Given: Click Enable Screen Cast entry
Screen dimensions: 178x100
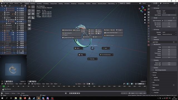Looking at the screenshot, I should 71,37.
